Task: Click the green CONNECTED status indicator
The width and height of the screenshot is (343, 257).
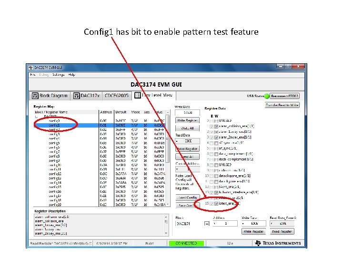Action: click(186, 243)
